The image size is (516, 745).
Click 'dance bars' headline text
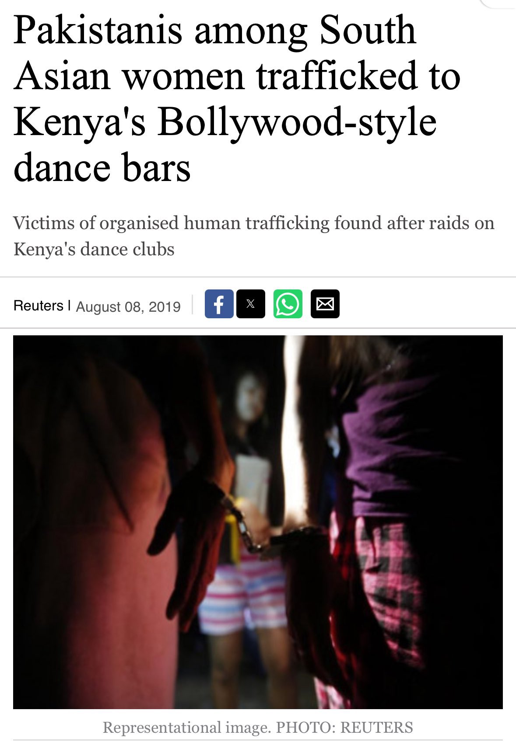[x=102, y=168]
